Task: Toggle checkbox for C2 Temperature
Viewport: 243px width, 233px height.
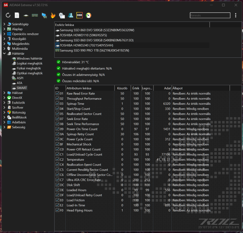Action: coord(57,159)
